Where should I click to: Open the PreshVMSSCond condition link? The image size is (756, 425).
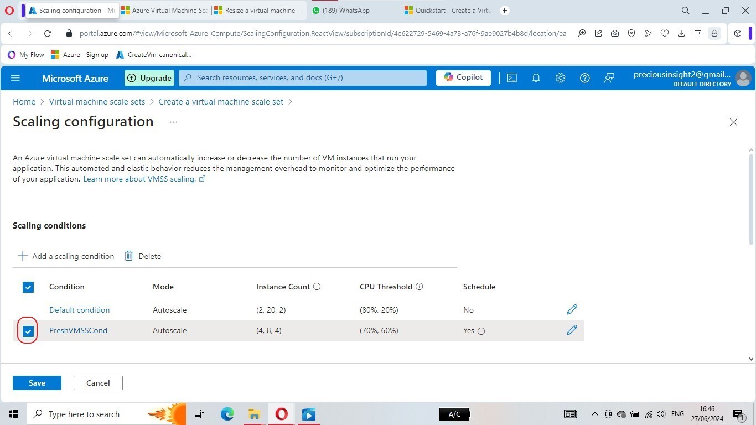[x=79, y=330]
